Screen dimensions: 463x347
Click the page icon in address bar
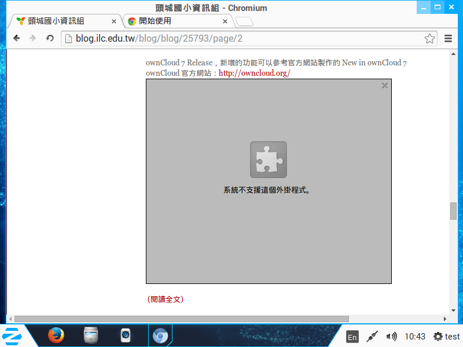(x=68, y=38)
